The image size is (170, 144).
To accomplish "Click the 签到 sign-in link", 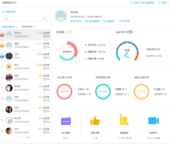I will [162, 3].
